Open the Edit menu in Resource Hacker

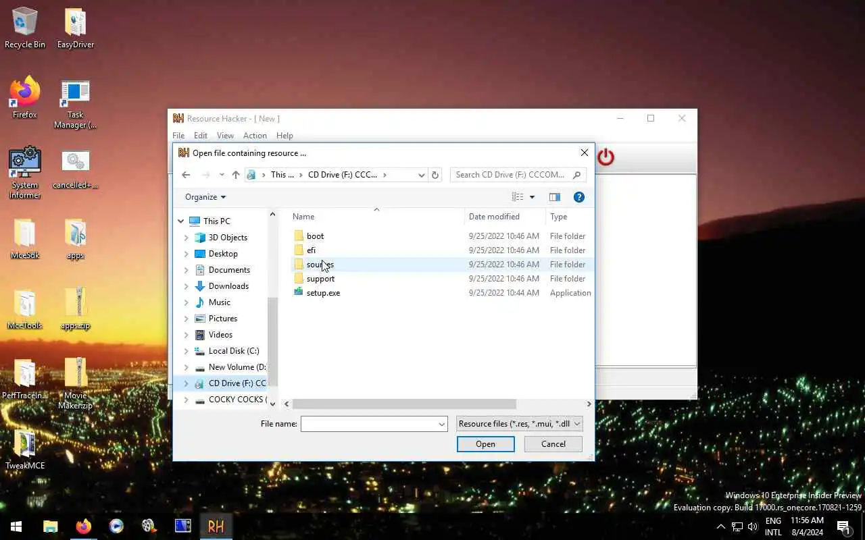click(x=201, y=136)
